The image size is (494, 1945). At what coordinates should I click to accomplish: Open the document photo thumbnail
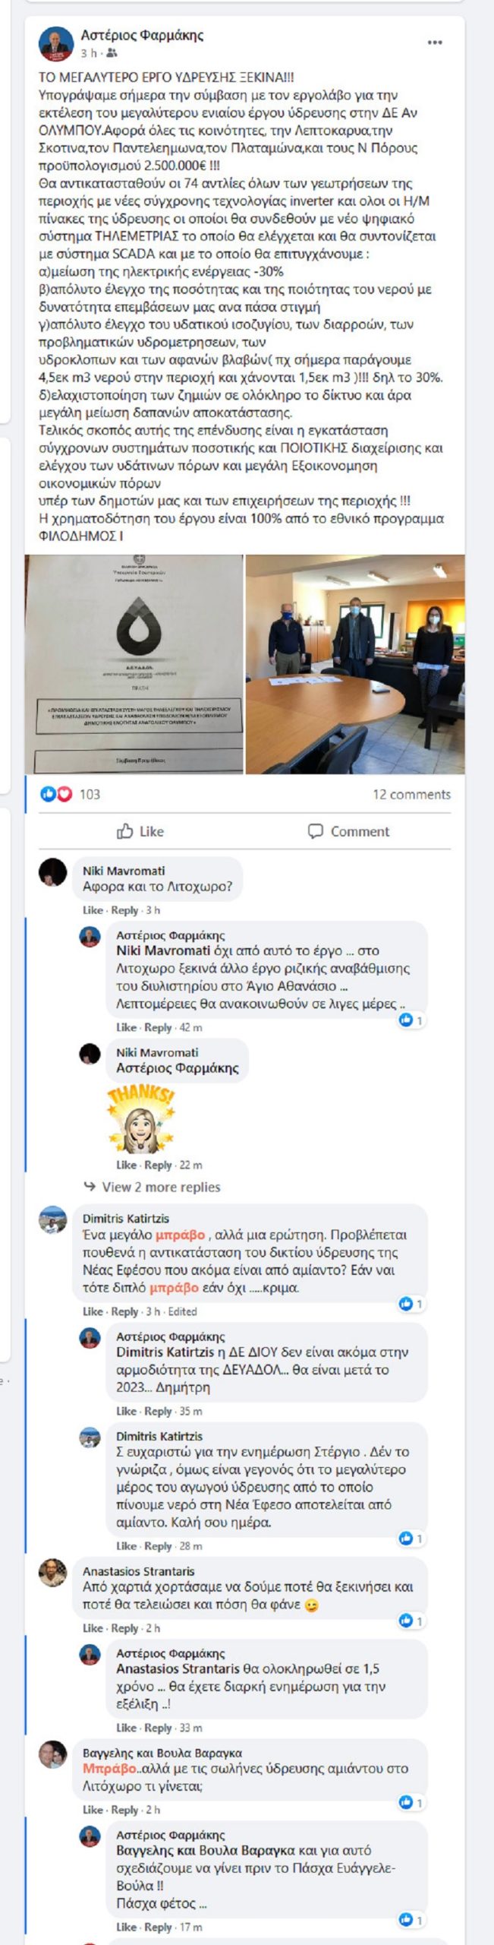(x=134, y=664)
